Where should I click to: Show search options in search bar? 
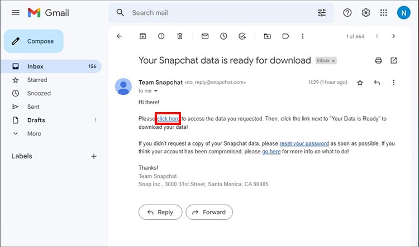[321, 13]
